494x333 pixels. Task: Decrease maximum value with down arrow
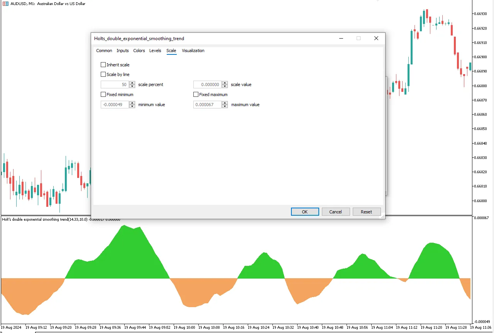pyautogui.click(x=225, y=106)
